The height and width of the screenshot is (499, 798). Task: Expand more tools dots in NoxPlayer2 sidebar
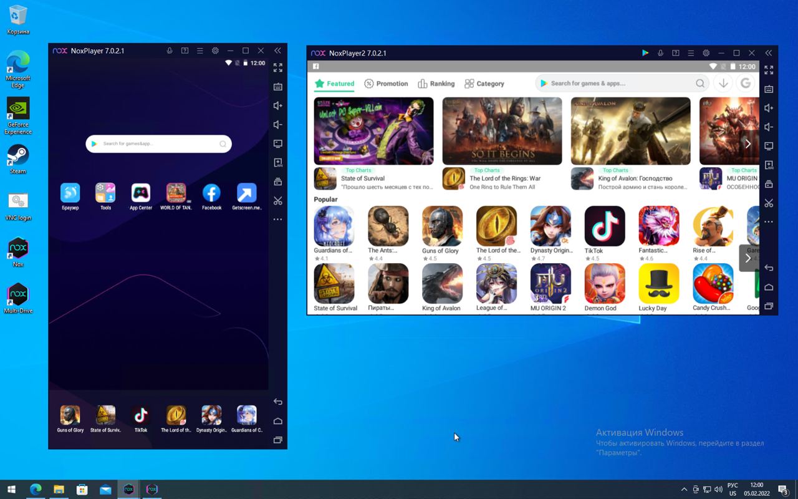769,222
